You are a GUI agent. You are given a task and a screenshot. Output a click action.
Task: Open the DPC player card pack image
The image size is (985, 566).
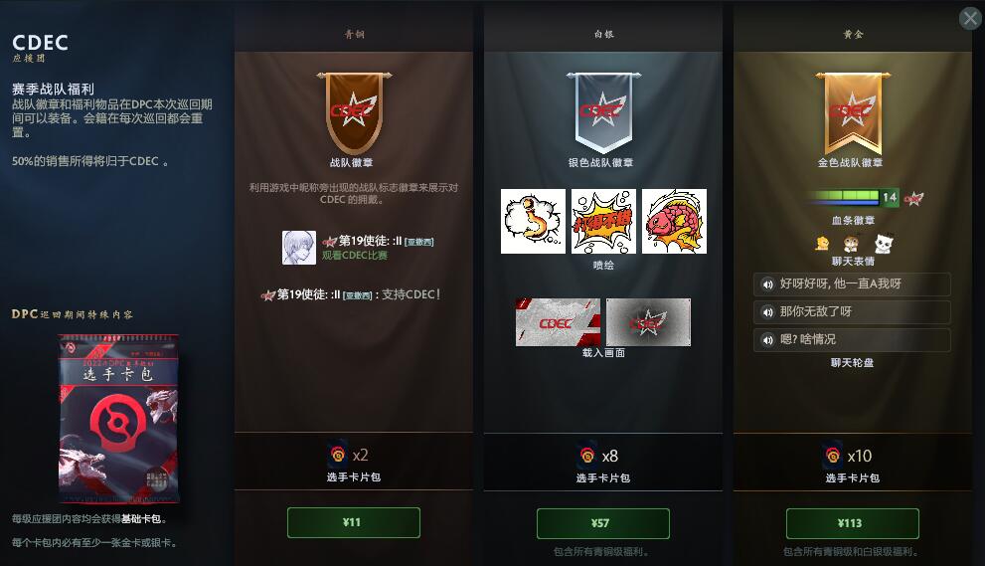pos(118,419)
